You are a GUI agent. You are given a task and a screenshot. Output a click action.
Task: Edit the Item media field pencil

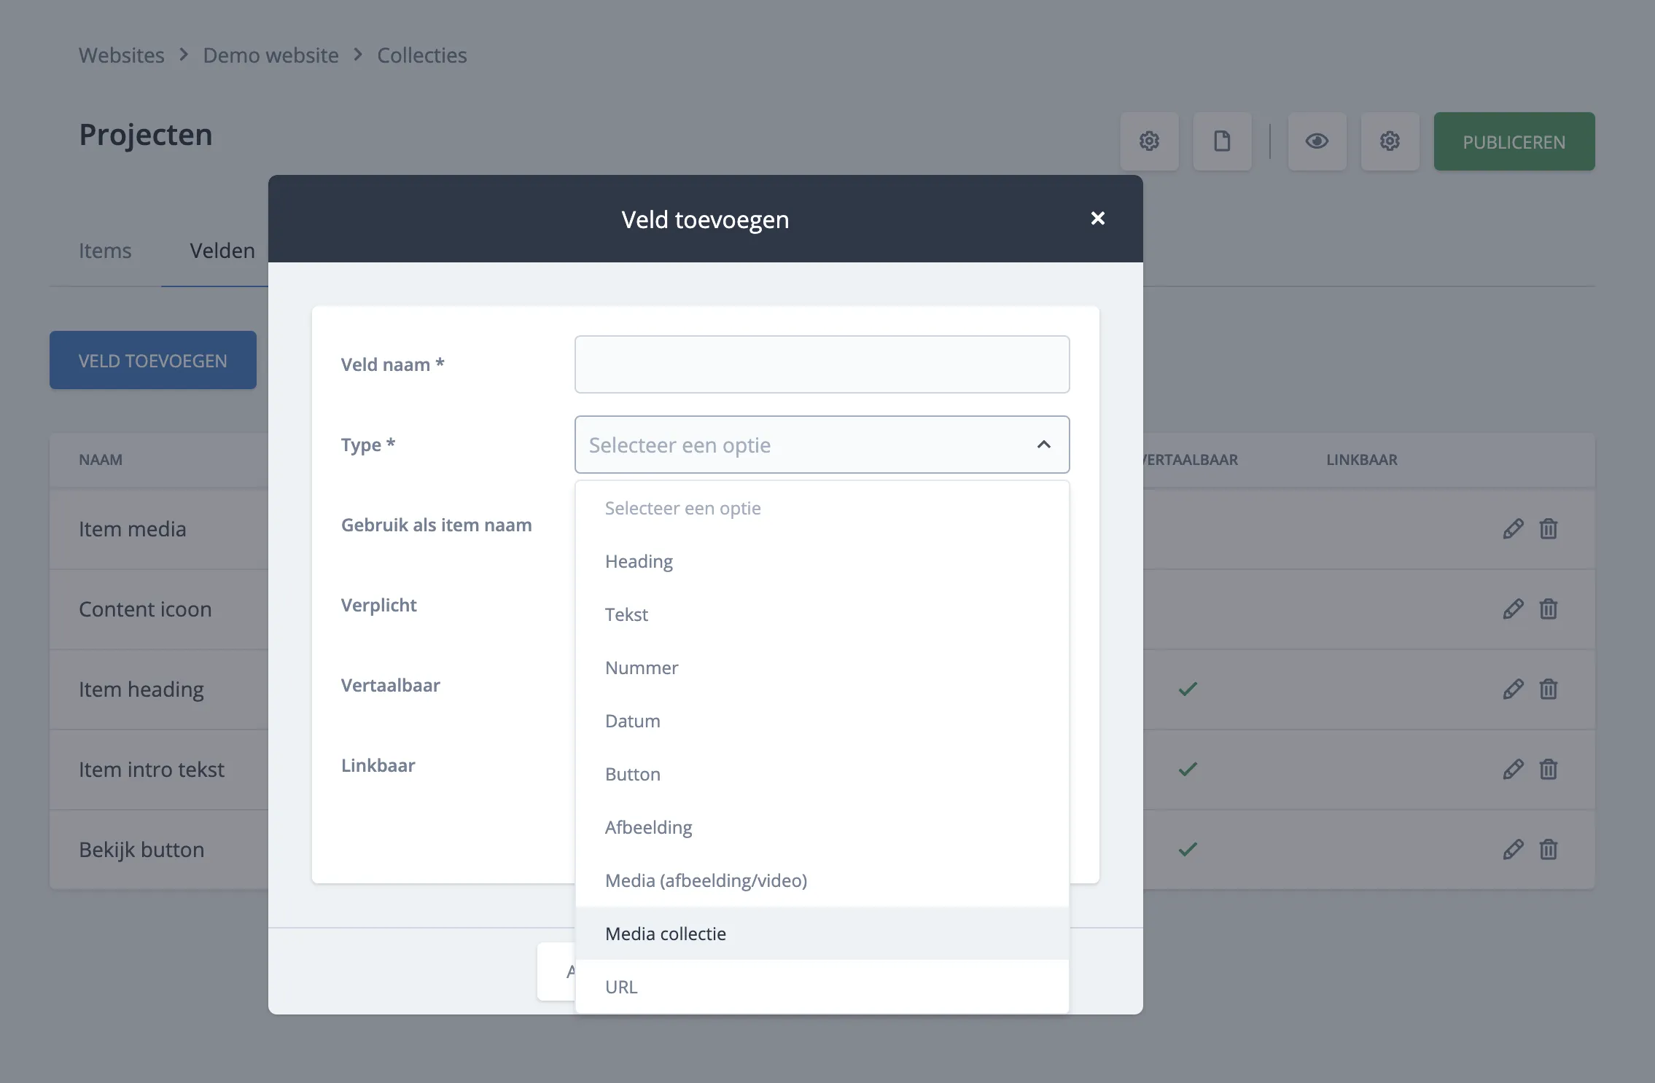point(1513,529)
